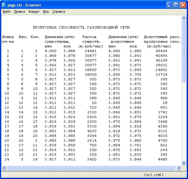Click the value 720 in row 13
The image size is (188, 179).
[x=93, y=107]
